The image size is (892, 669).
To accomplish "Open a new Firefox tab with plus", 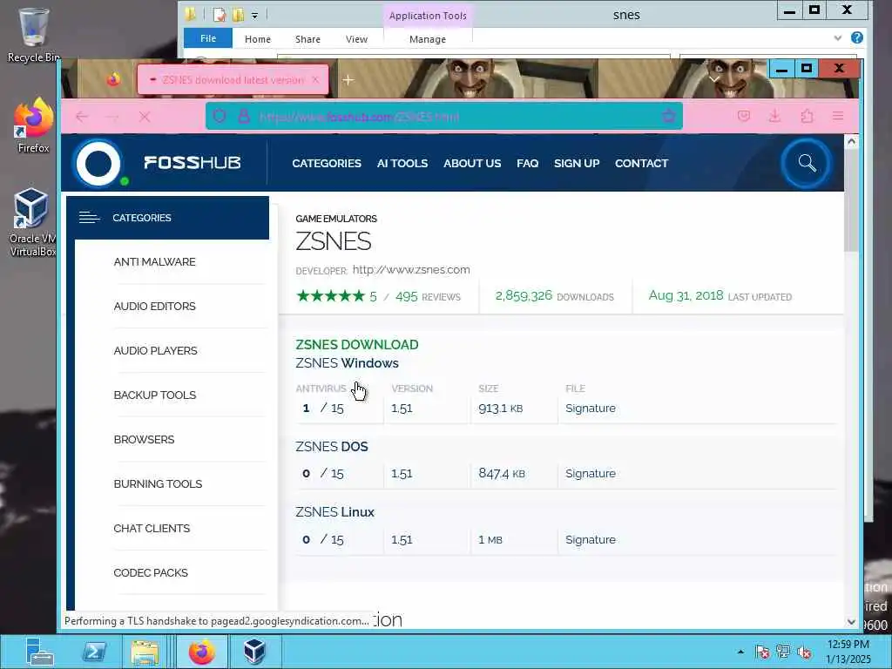I will point(348,80).
